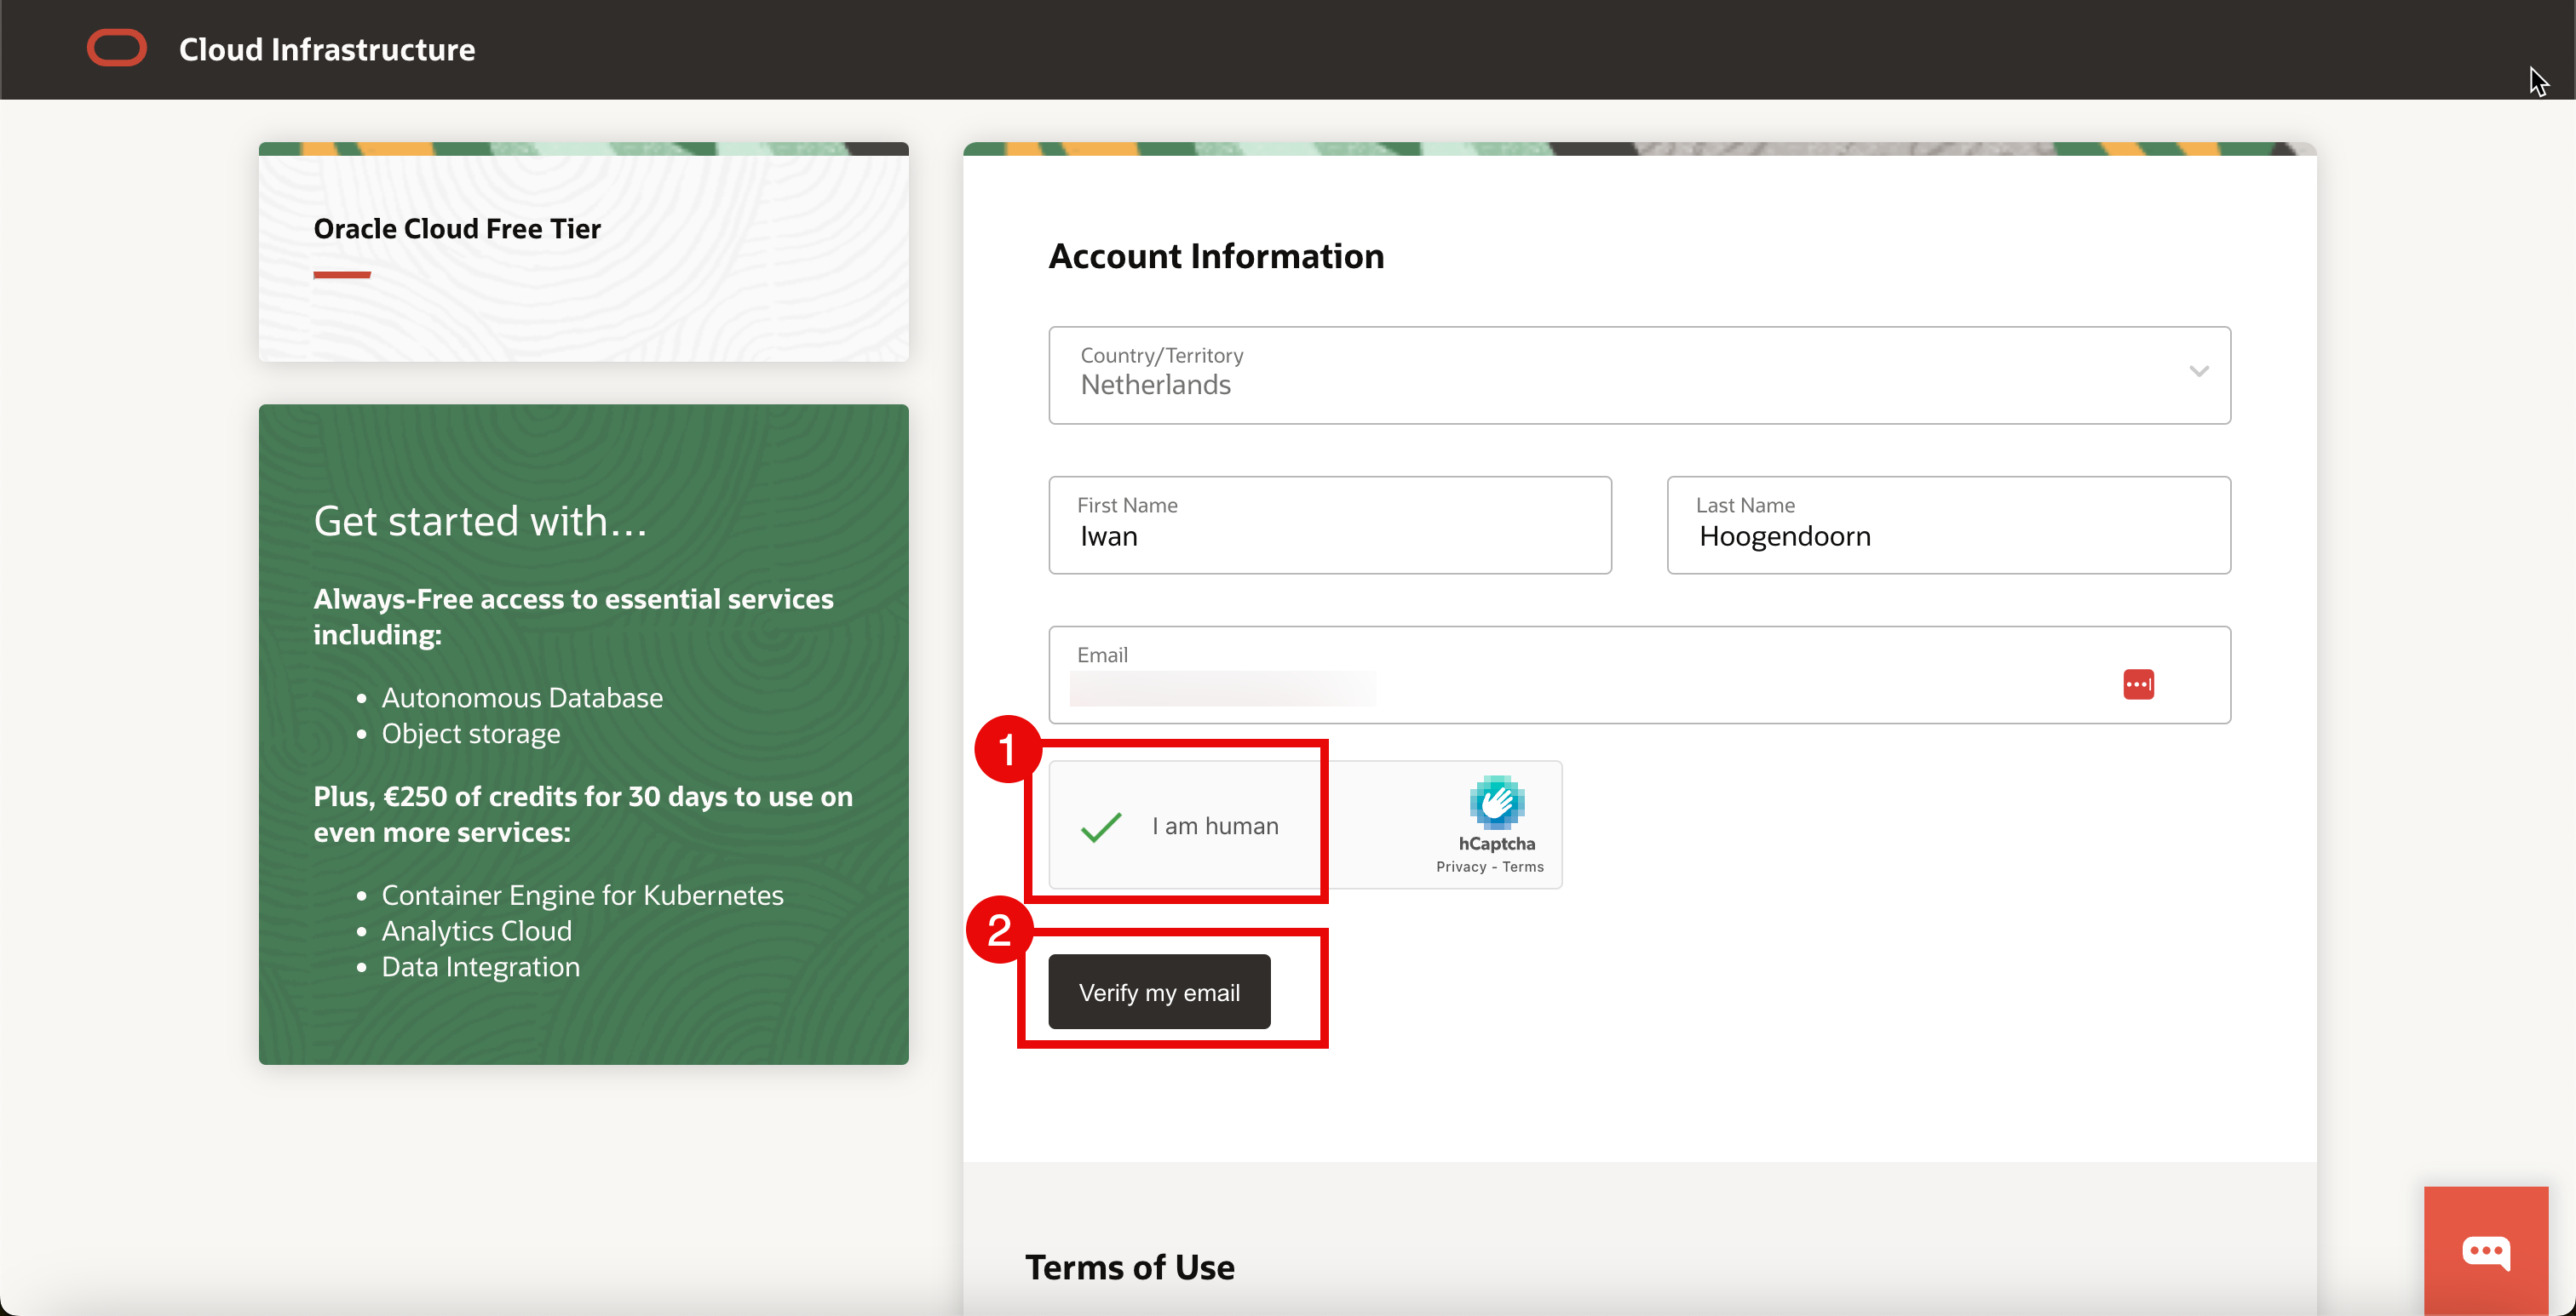Click the Oracle logo icon

click(x=117, y=49)
